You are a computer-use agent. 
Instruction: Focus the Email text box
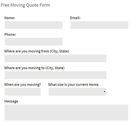[99, 25]
